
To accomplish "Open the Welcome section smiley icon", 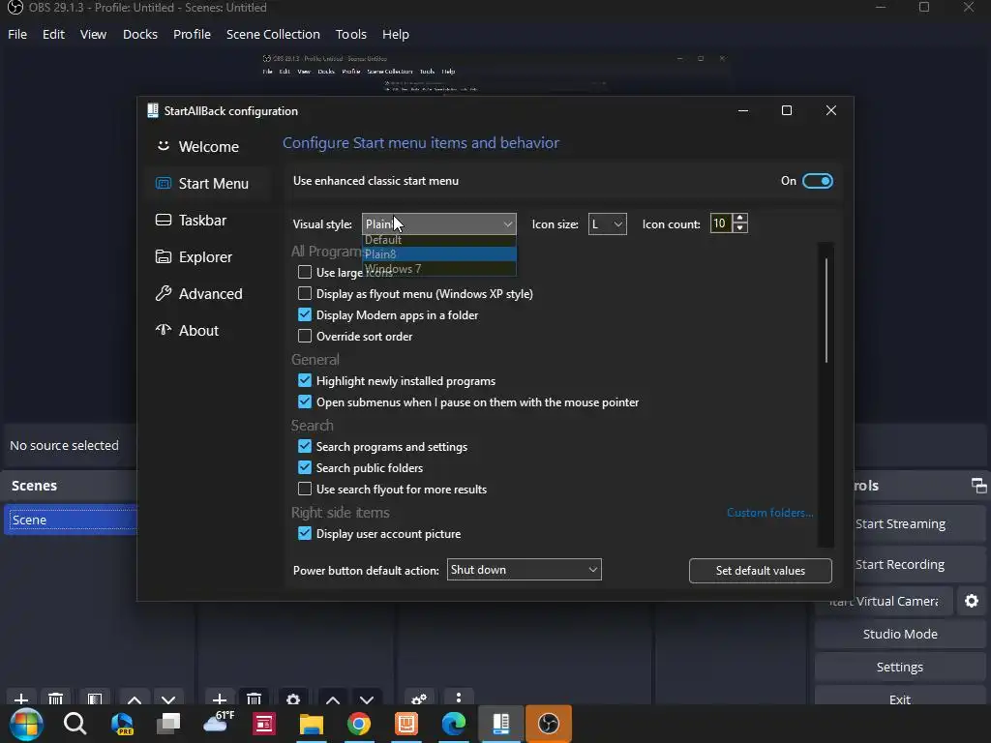I will [x=163, y=146].
